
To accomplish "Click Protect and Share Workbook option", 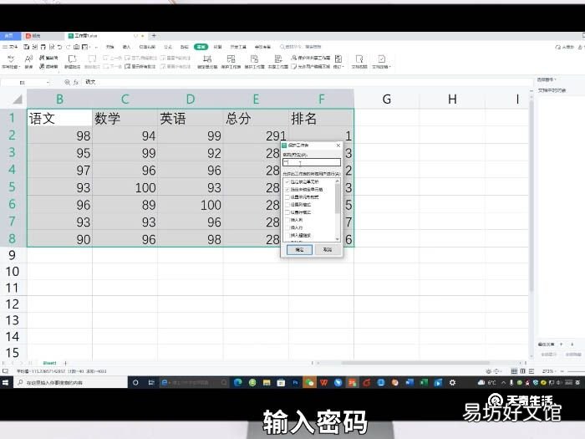I will (x=310, y=58).
